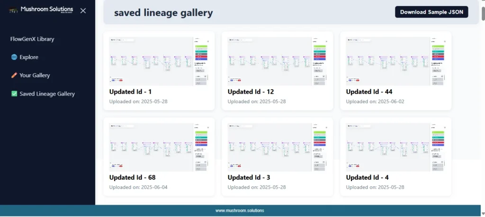Open the Updated Id - 3 thumbnail
The height and width of the screenshot is (217, 485).
click(x=277, y=147)
